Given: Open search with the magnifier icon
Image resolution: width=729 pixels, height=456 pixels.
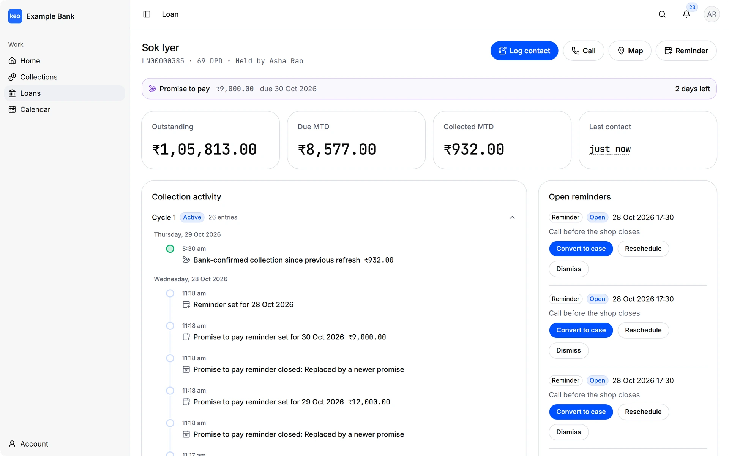Looking at the screenshot, I should [x=662, y=14].
